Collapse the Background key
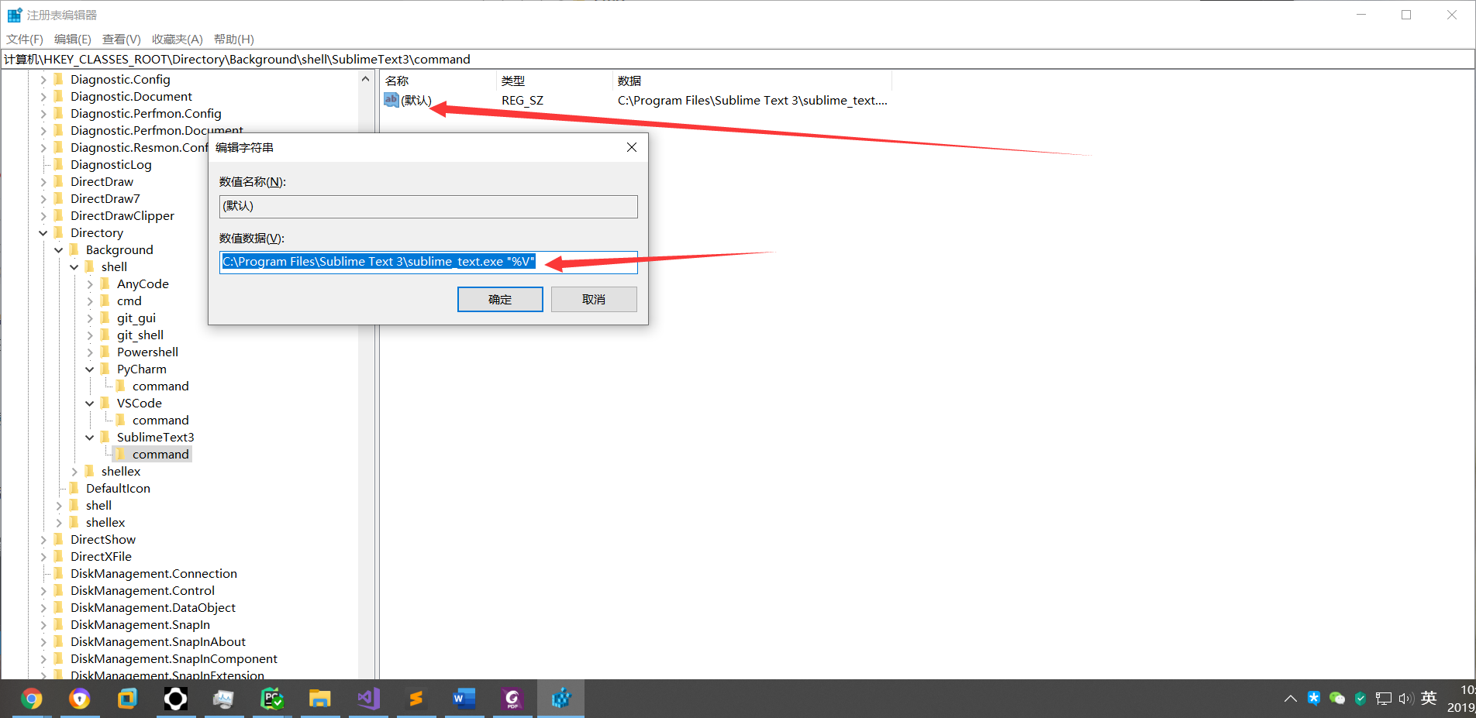Screen dimensions: 1476x718 pyautogui.click(x=59, y=250)
